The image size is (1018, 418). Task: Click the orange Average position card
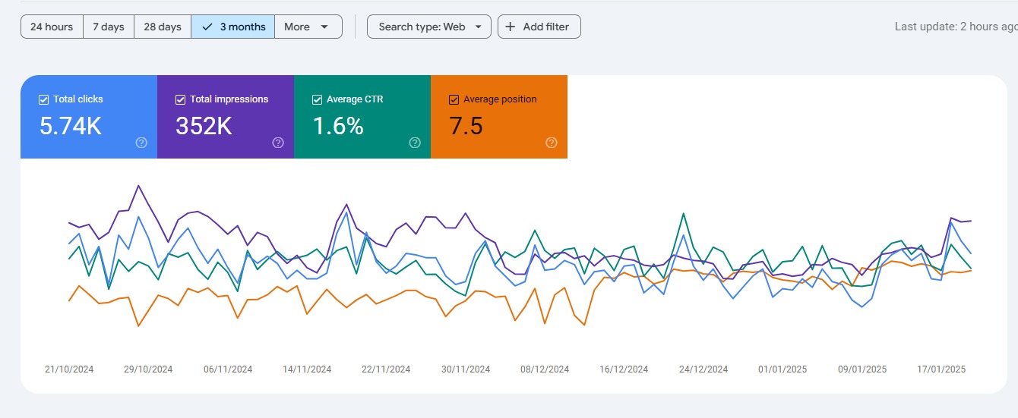(x=499, y=117)
